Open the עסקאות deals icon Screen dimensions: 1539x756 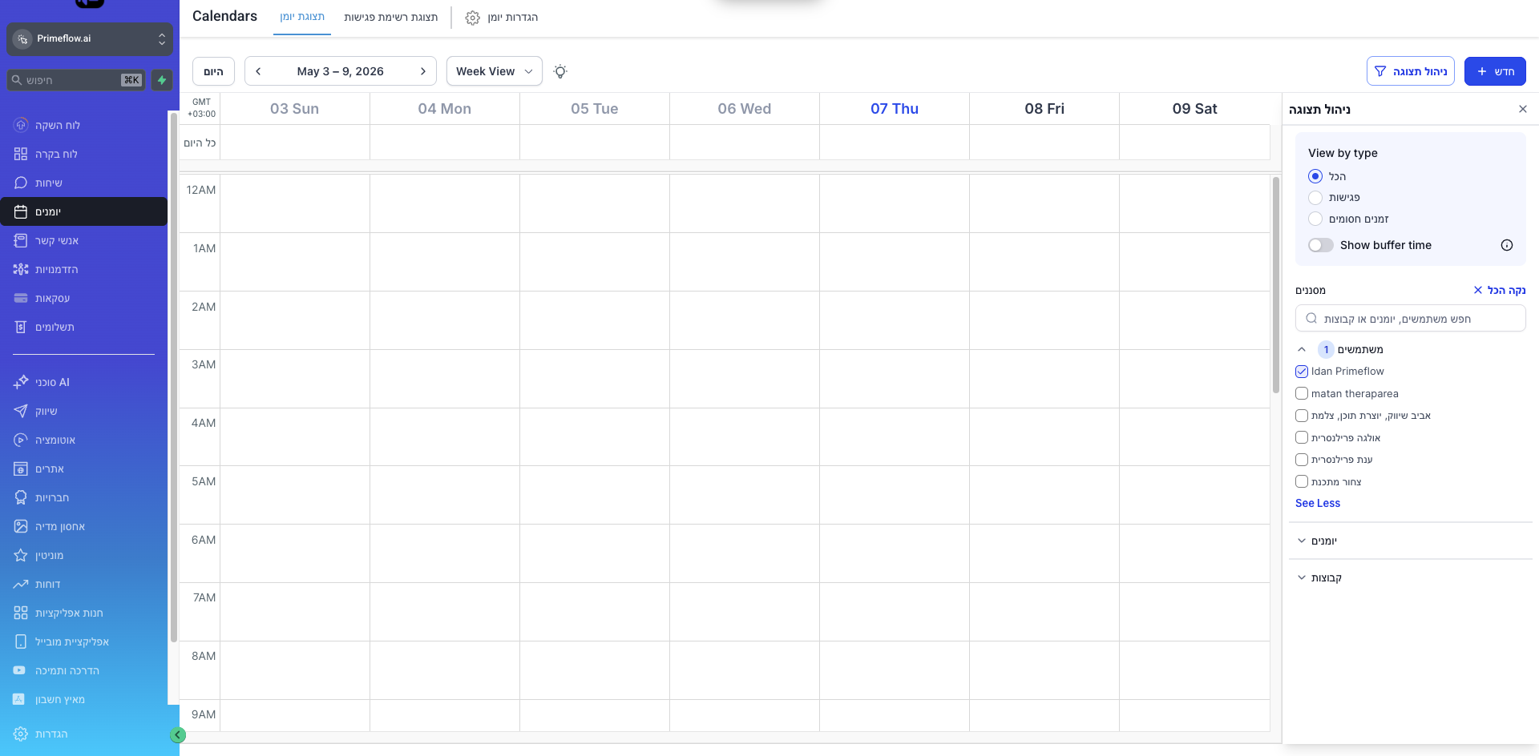[x=21, y=298]
